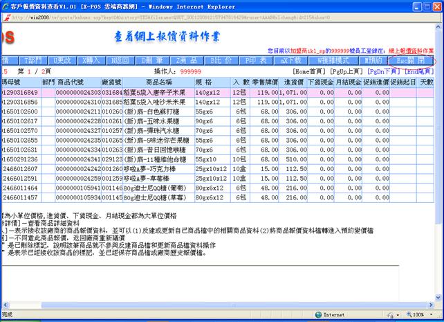The width and height of the screenshot is (444, 322).
Task: Click the Esc關閉 button
Action: (411, 61)
